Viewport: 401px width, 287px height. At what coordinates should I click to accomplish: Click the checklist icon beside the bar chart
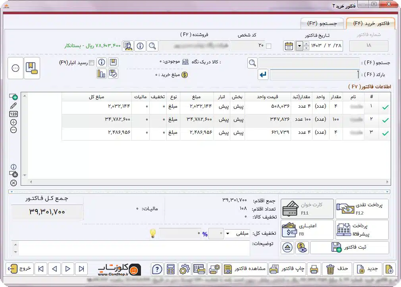coord(113,74)
